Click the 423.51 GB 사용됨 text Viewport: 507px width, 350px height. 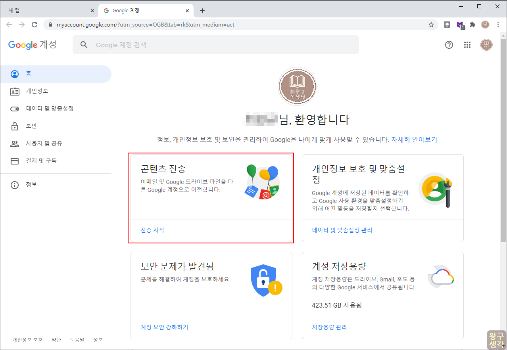(x=337, y=305)
